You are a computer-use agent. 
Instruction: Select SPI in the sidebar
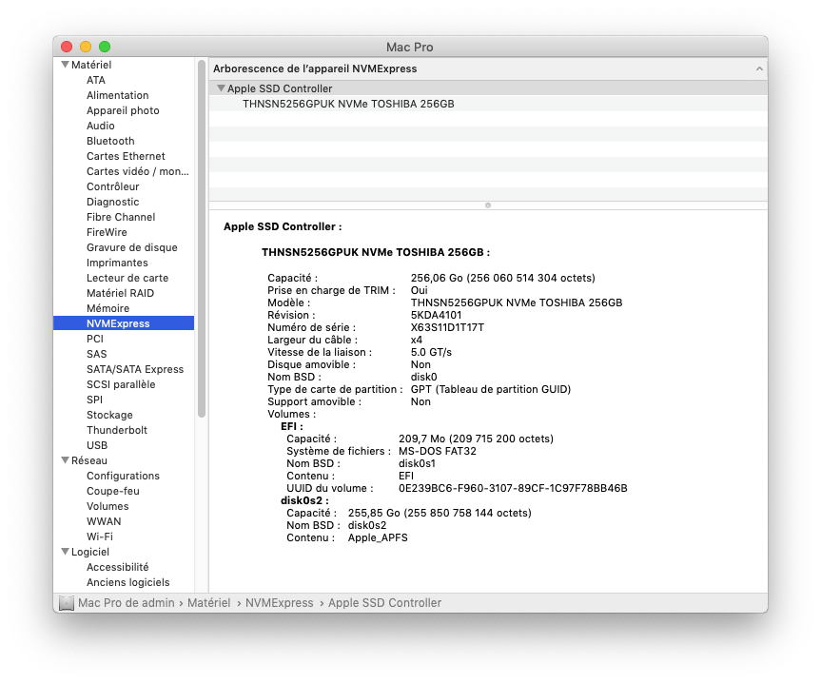pos(95,400)
